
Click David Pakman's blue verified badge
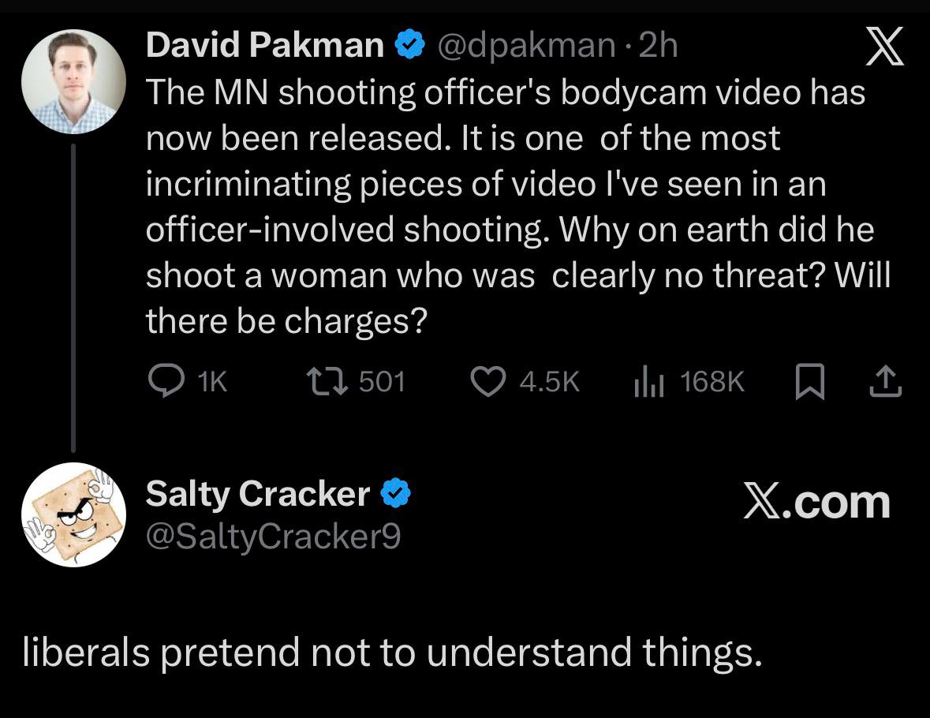click(x=409, y=47)
